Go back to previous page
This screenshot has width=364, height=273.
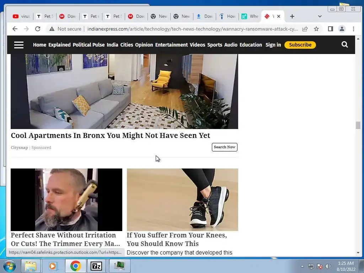click(x=15, y=29)
